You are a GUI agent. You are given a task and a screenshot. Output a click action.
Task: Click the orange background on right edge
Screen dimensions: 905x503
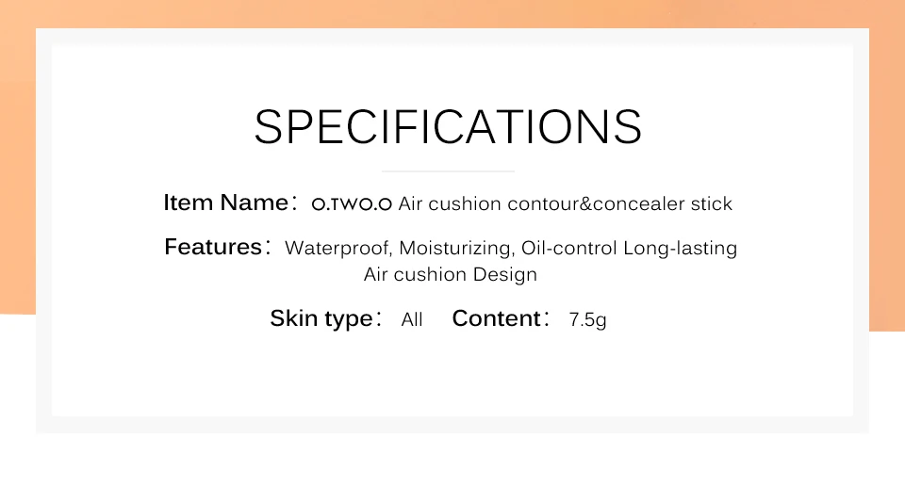[x=887, y=173]
